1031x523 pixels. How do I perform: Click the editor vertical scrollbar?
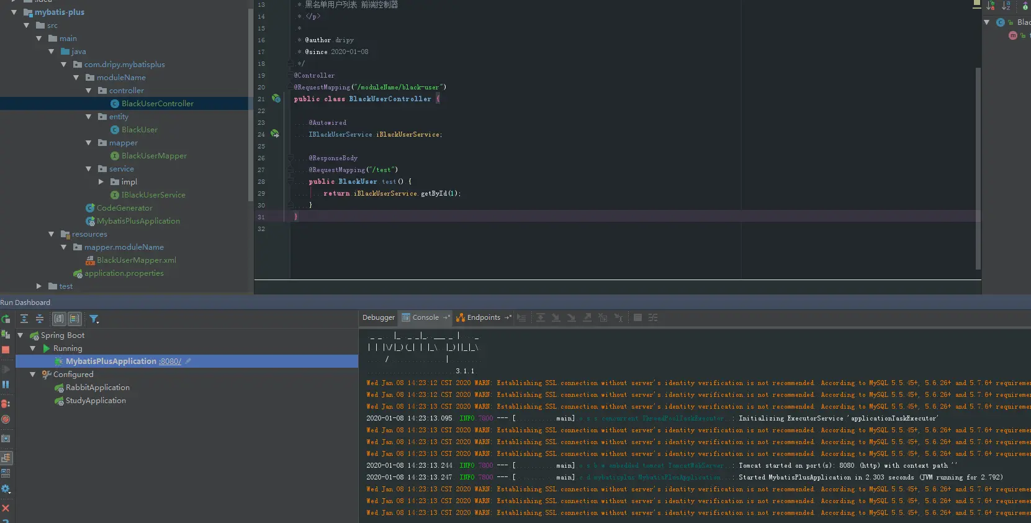[978, 168]
